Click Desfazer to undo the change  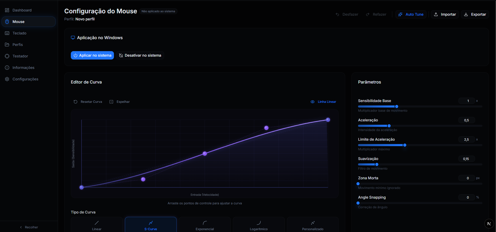pyautogui.click(x=347, y=14)
